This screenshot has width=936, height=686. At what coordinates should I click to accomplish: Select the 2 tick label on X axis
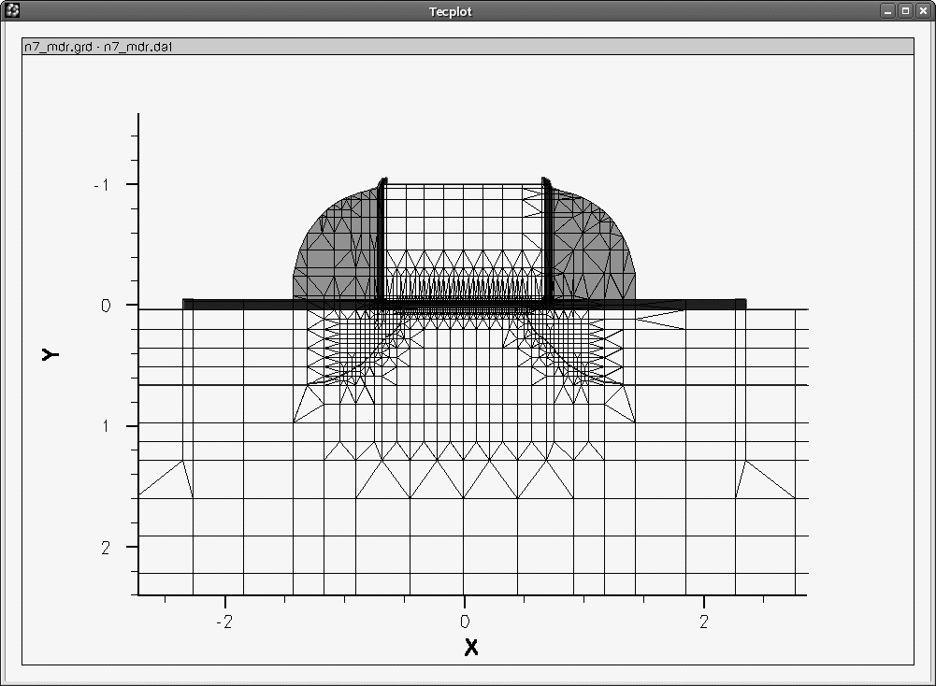point(704,622)
